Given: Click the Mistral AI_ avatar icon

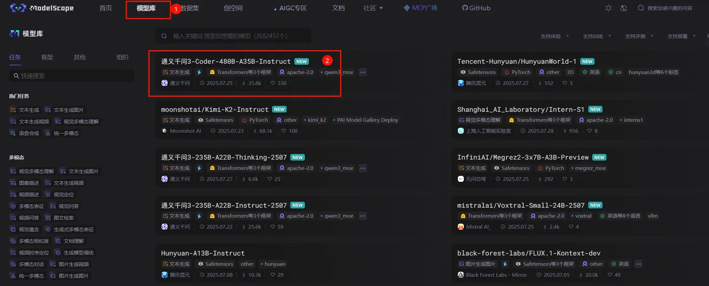Looking at the screenshot, I should [x=461, y=227].
